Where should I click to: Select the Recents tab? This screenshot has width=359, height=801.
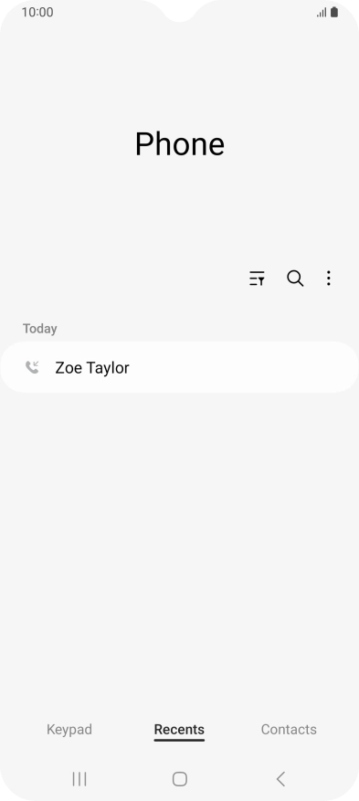coord(179,730)
